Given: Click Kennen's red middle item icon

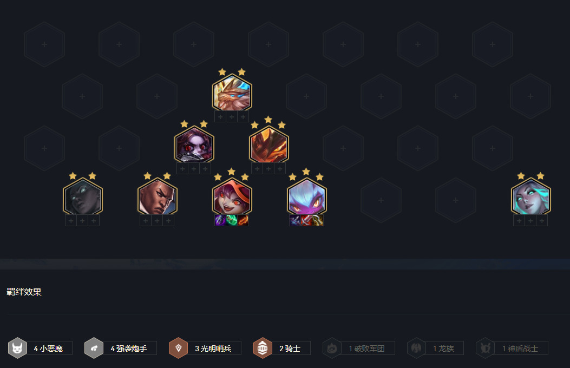Looking at the screenshot, I should [306, 220].
